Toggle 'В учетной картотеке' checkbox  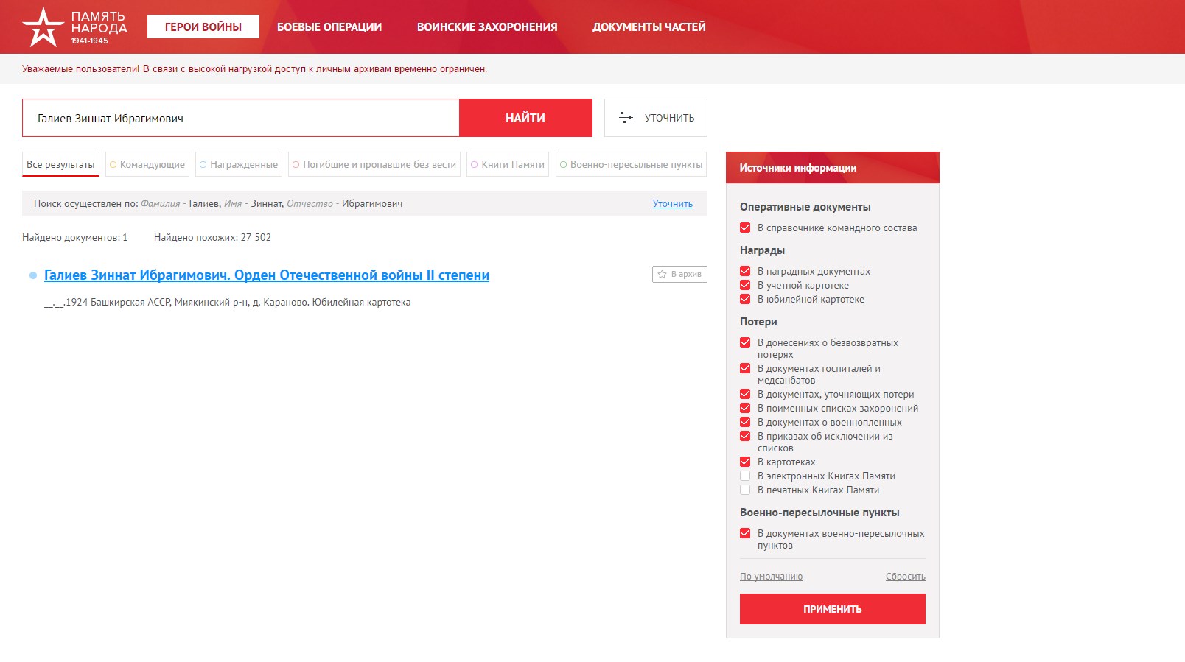745,285
